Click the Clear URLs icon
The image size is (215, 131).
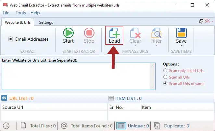click(135, 33)
